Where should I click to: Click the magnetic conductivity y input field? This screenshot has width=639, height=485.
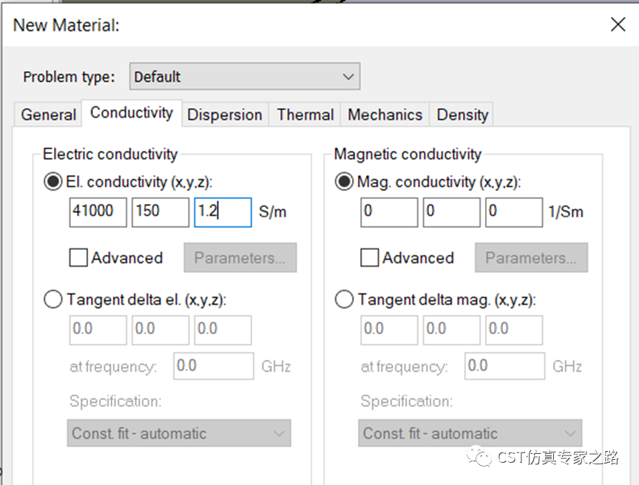click(x=452, y=212)
